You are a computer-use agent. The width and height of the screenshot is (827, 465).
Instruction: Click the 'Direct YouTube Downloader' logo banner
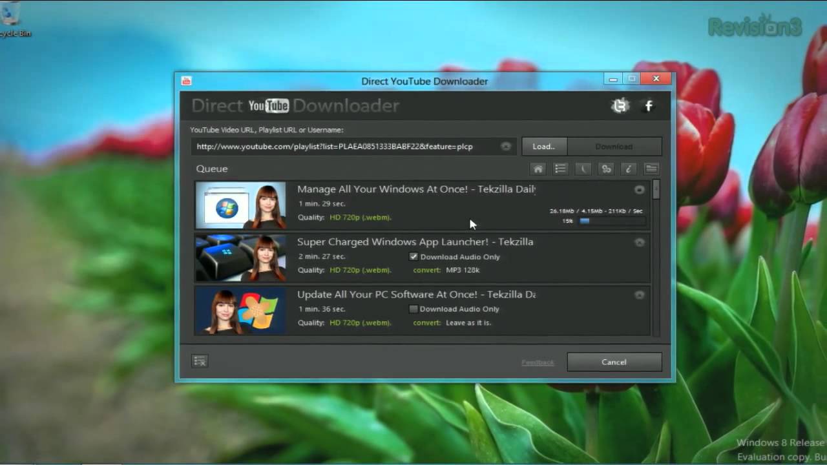(x=295, y=106)
